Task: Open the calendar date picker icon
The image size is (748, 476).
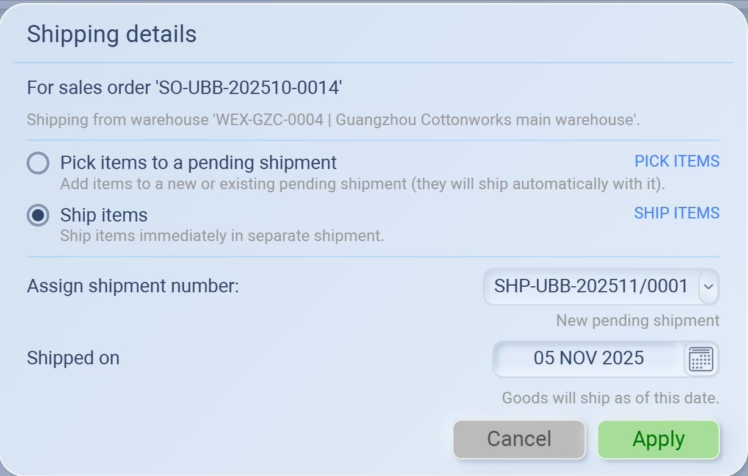Action: pyautogui.click(x=701, y=359)
